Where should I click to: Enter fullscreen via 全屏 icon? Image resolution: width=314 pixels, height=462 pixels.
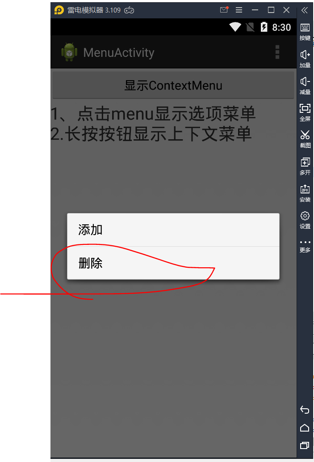[305, 112]
